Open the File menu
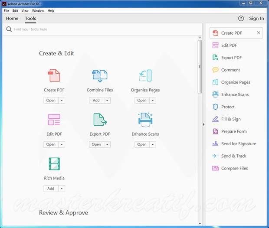The image size is (269, 228). [x=7, y=11]
